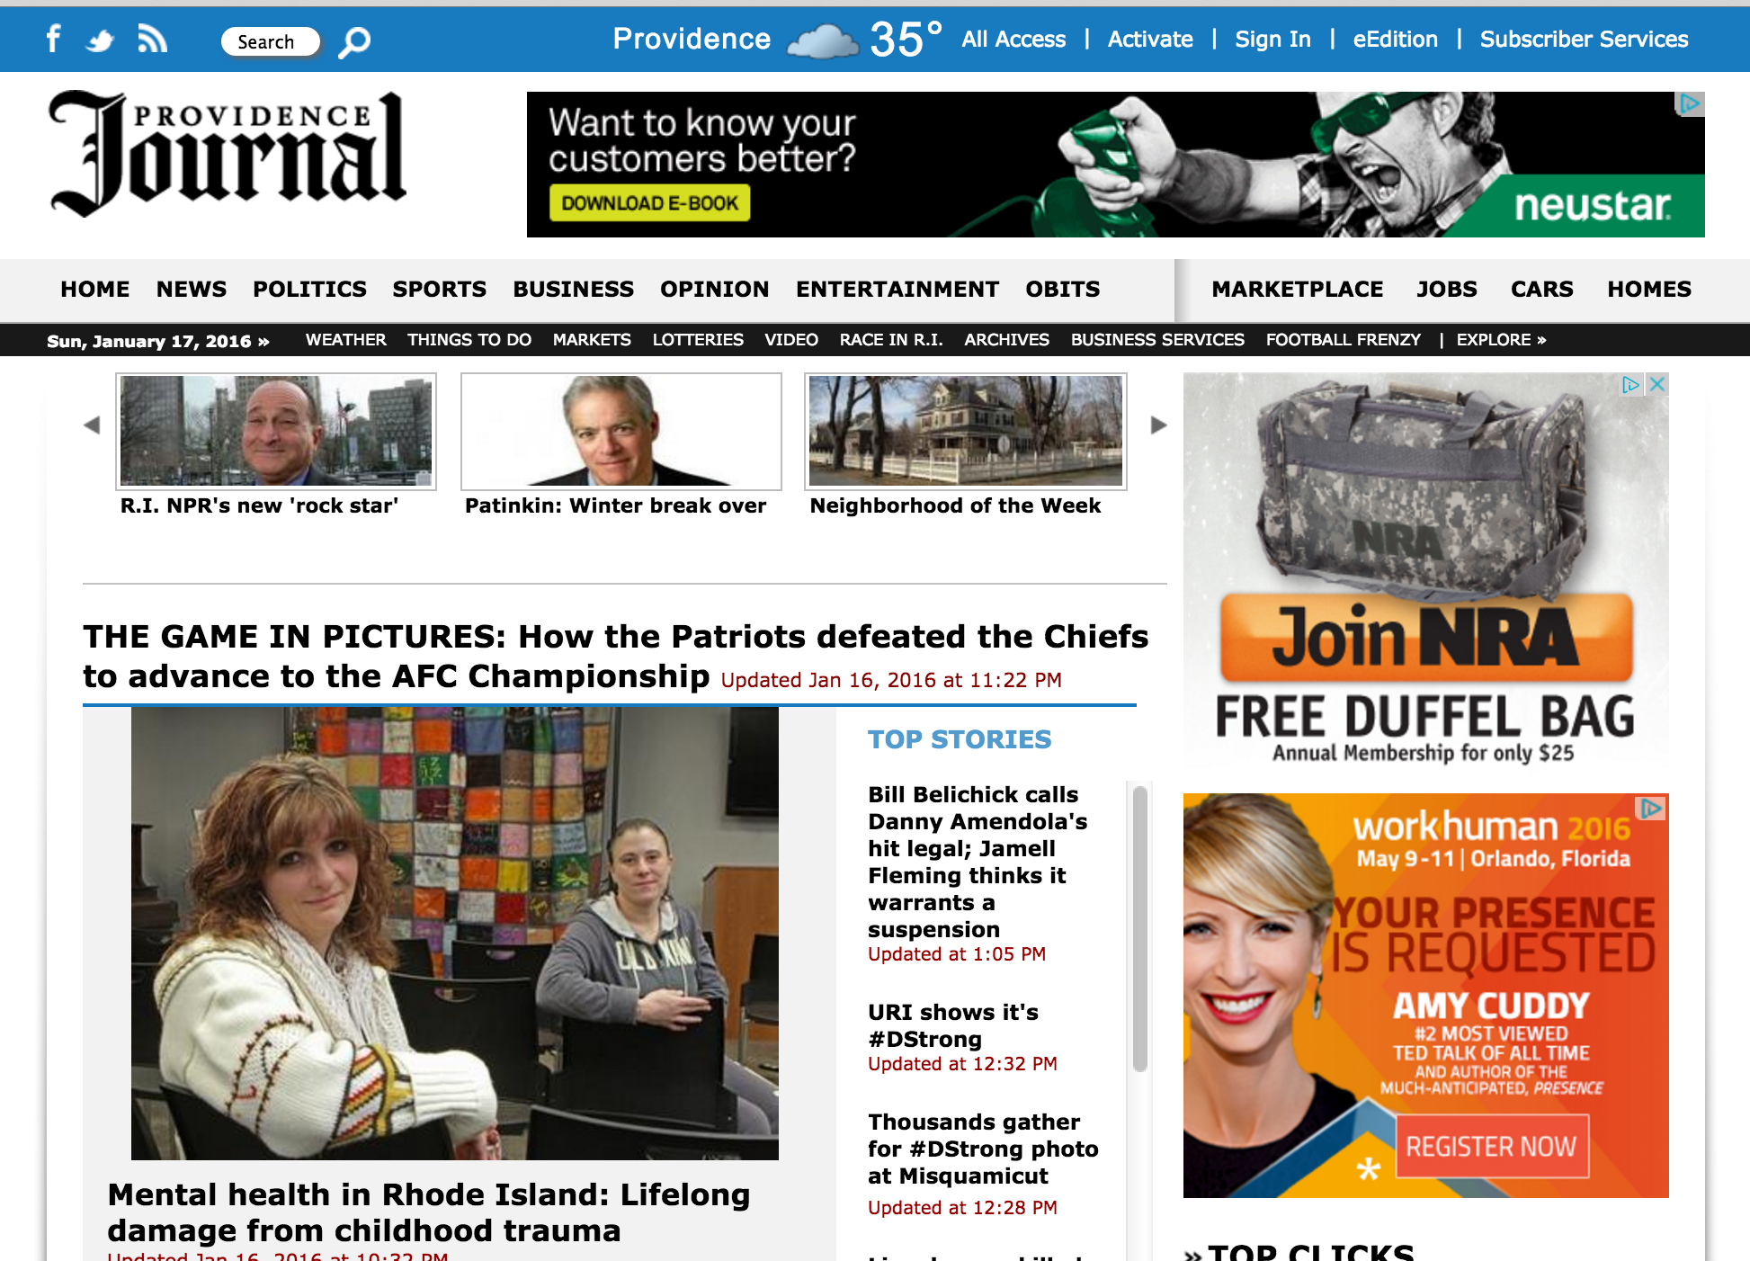Select the LOTTERIES link in sub-navigation
The height and width of the screenshot is (1261, 1750).
(698, 340)
